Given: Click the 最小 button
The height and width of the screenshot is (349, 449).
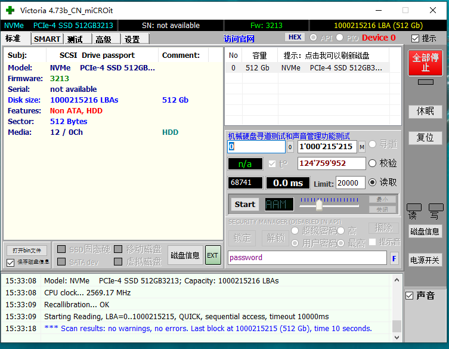Looking at the screenshot, I should (x=382, y=199).
